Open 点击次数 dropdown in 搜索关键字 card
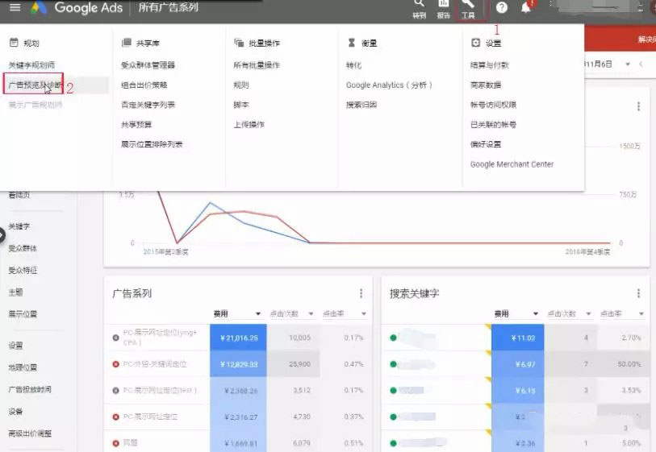The image size is (656, 452). (588, 313)
